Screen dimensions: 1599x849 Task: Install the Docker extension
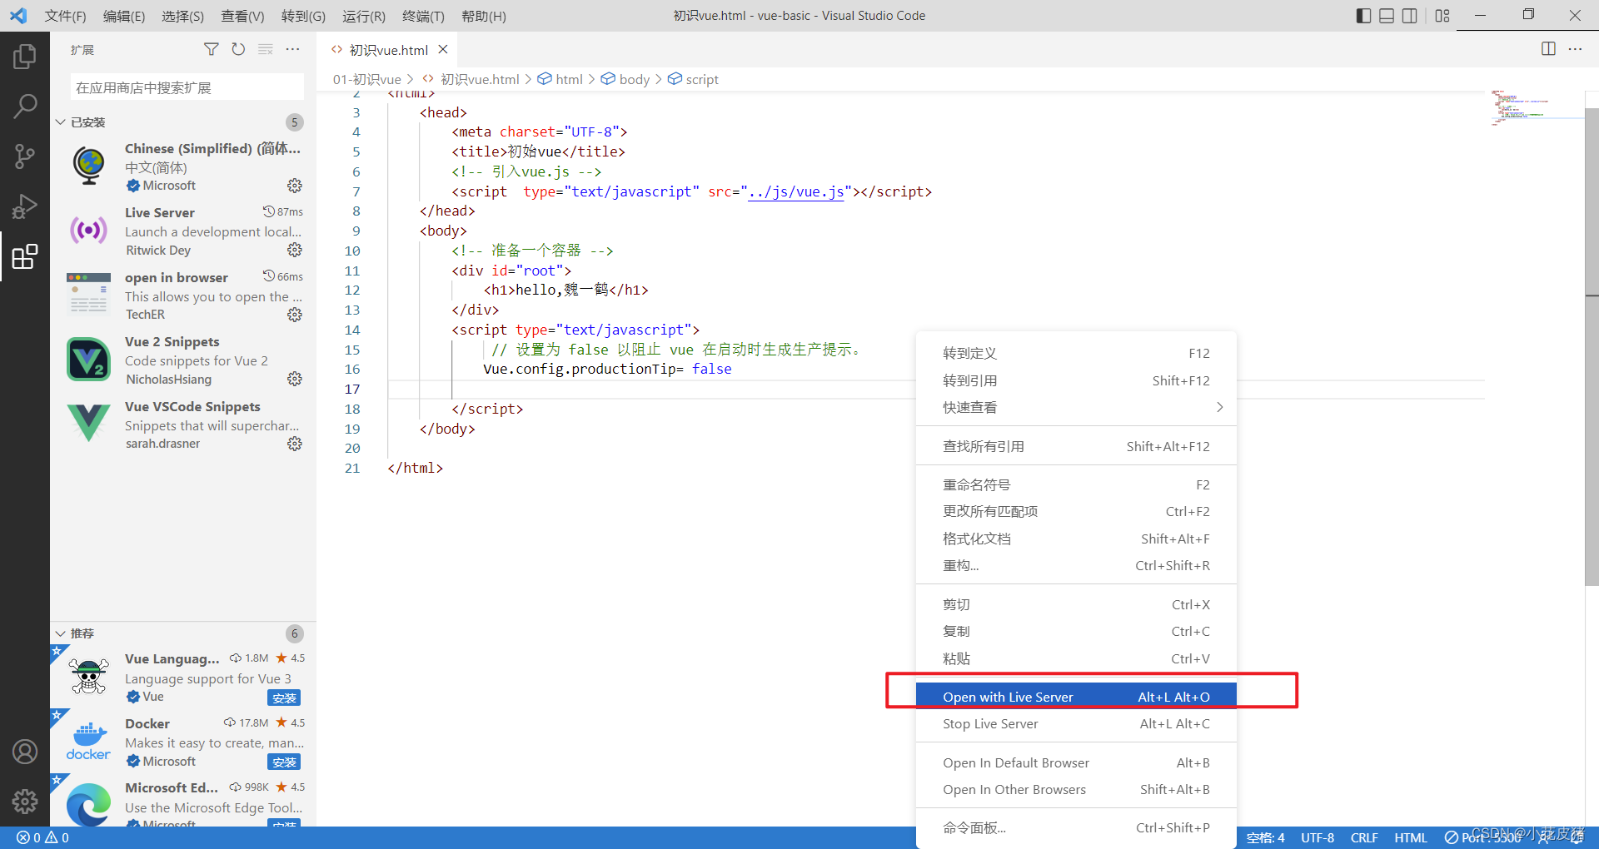[284, 762]
